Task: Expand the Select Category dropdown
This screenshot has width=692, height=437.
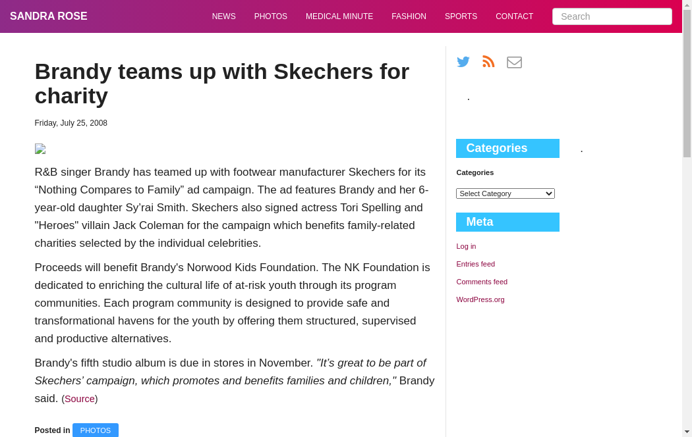Action: pyautogui.click(x=505, y=193)
